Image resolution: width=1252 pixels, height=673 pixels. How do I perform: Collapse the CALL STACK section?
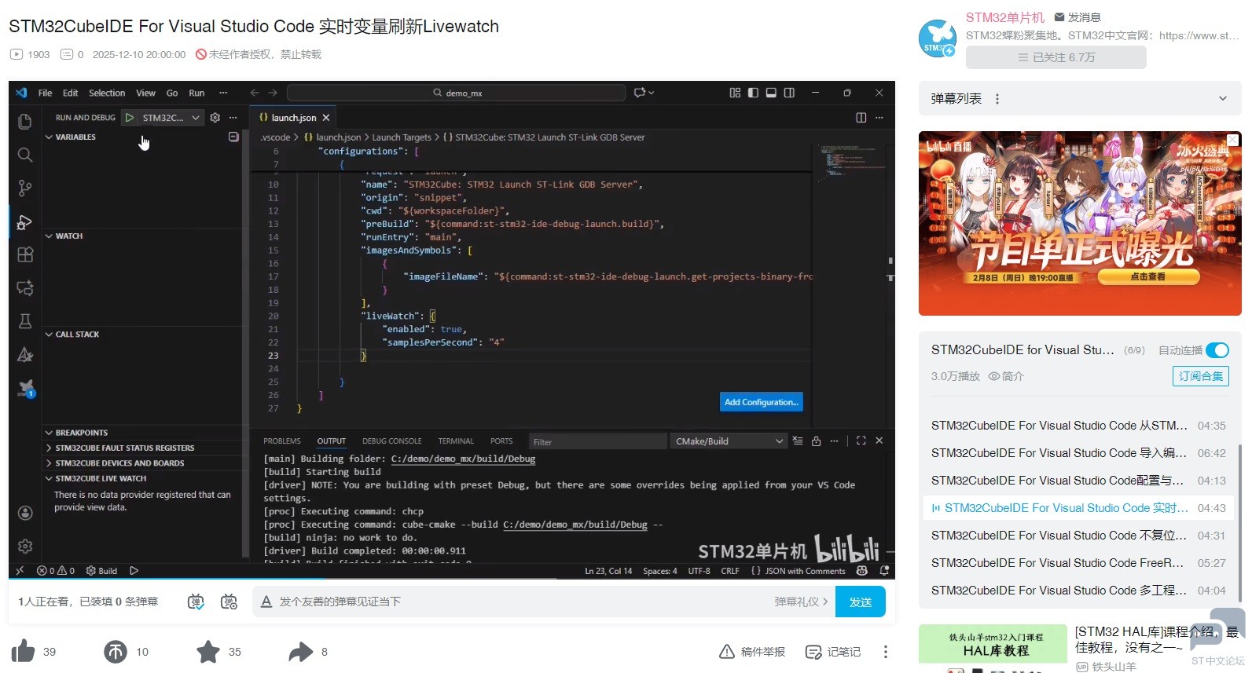click(72, 335)
